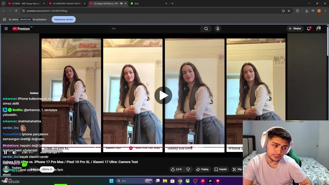Click the Paylaş share button

[x=202, y=169]
